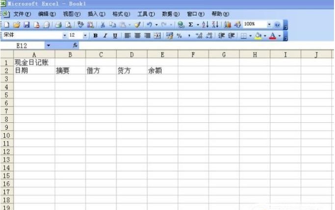The height and width of the screenshot is (210, 335).
Task: Sort ascending with the A-Z icon
Action: [x=205, y=25]
